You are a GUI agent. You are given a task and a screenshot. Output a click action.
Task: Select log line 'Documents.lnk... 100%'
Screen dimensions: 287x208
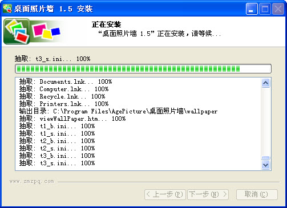coord(66,81)
